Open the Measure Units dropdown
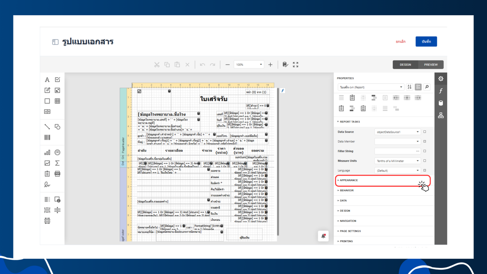487x274 pixels. coord(398,161)
